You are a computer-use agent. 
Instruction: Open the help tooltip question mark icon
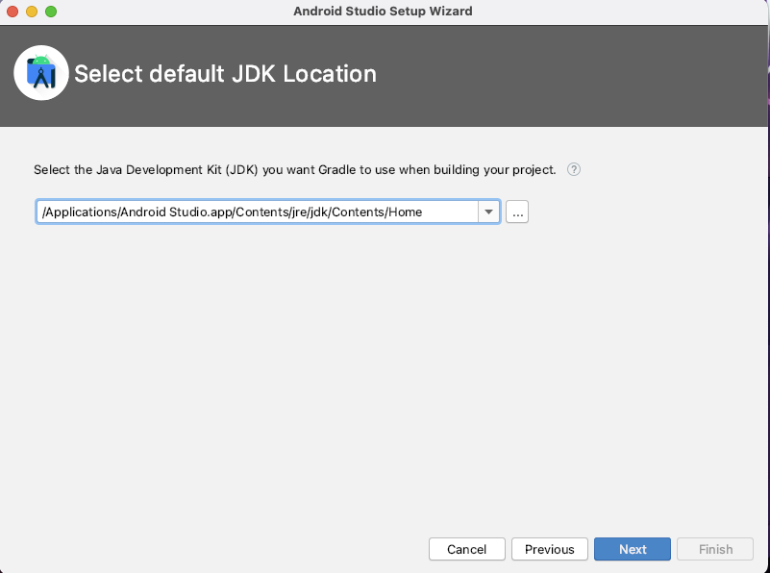[x=574, y=169]
